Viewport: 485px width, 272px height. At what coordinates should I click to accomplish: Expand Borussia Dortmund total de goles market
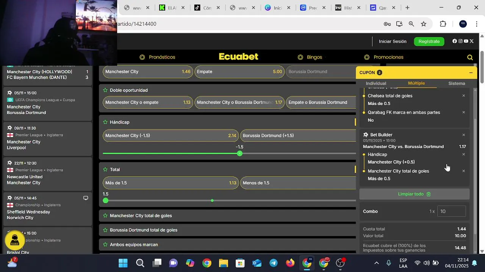227,230
